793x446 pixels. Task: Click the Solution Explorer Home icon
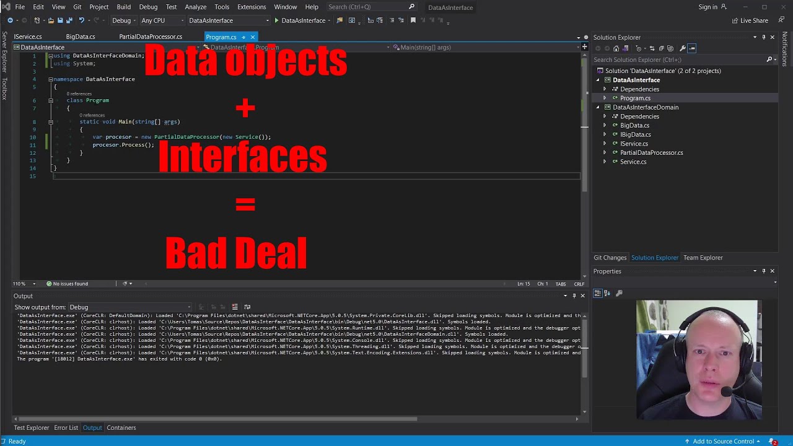coord(616,48)
